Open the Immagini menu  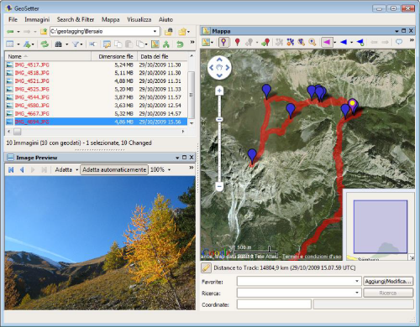pyautogui.click(x=37, y=19)
